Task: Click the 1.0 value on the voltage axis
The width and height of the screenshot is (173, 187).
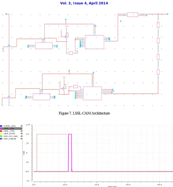Action: (27, 134)
